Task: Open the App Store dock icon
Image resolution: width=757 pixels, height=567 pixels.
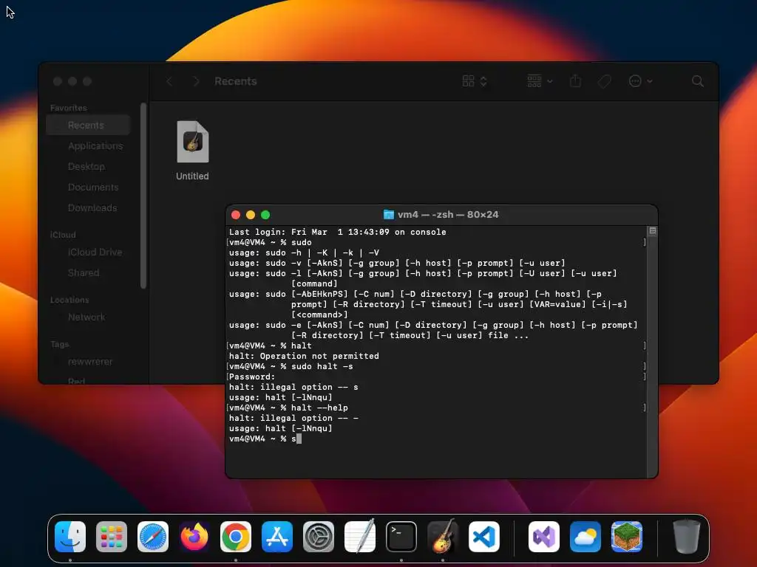Action: click(x=277, y=537)
